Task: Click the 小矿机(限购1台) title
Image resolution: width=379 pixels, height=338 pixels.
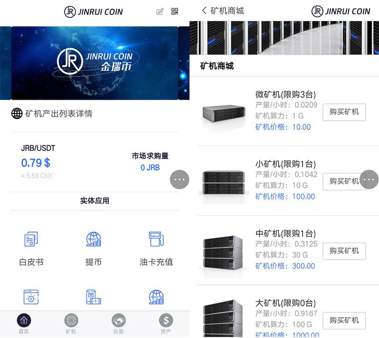Action: [286, 164]
